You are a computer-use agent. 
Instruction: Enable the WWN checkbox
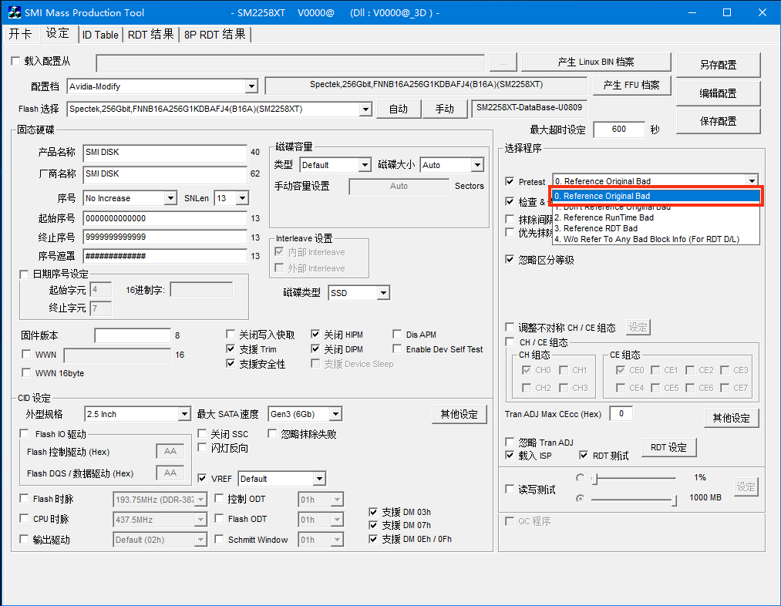coord(27,355)
